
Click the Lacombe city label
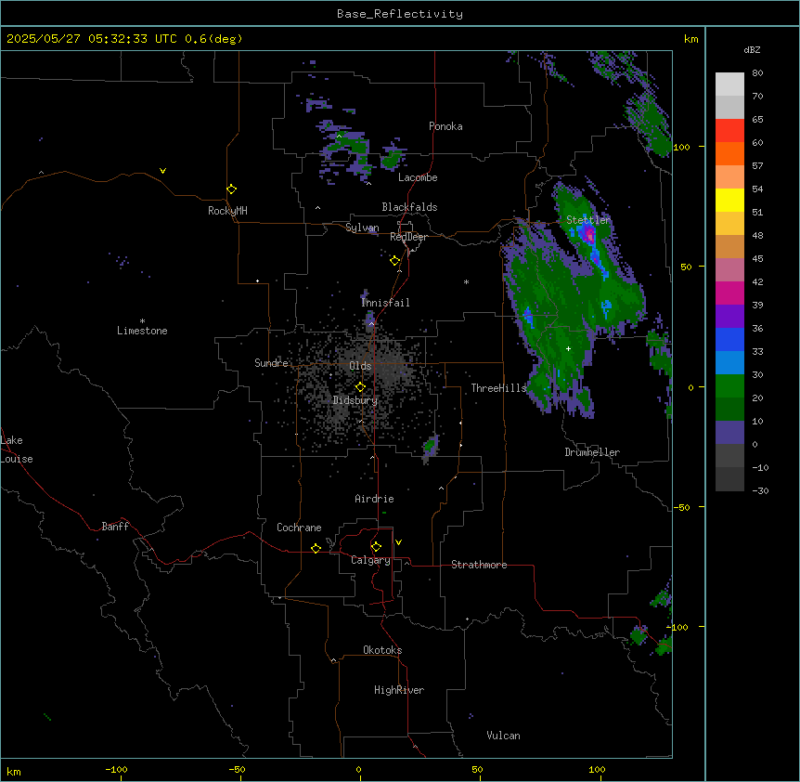coord(418,177)
